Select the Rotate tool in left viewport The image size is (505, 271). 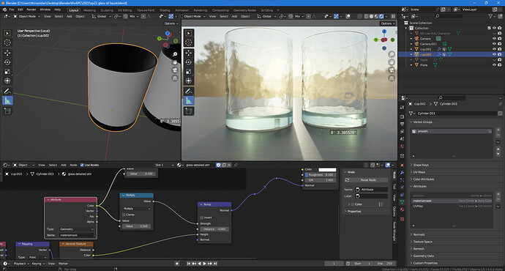7,62
